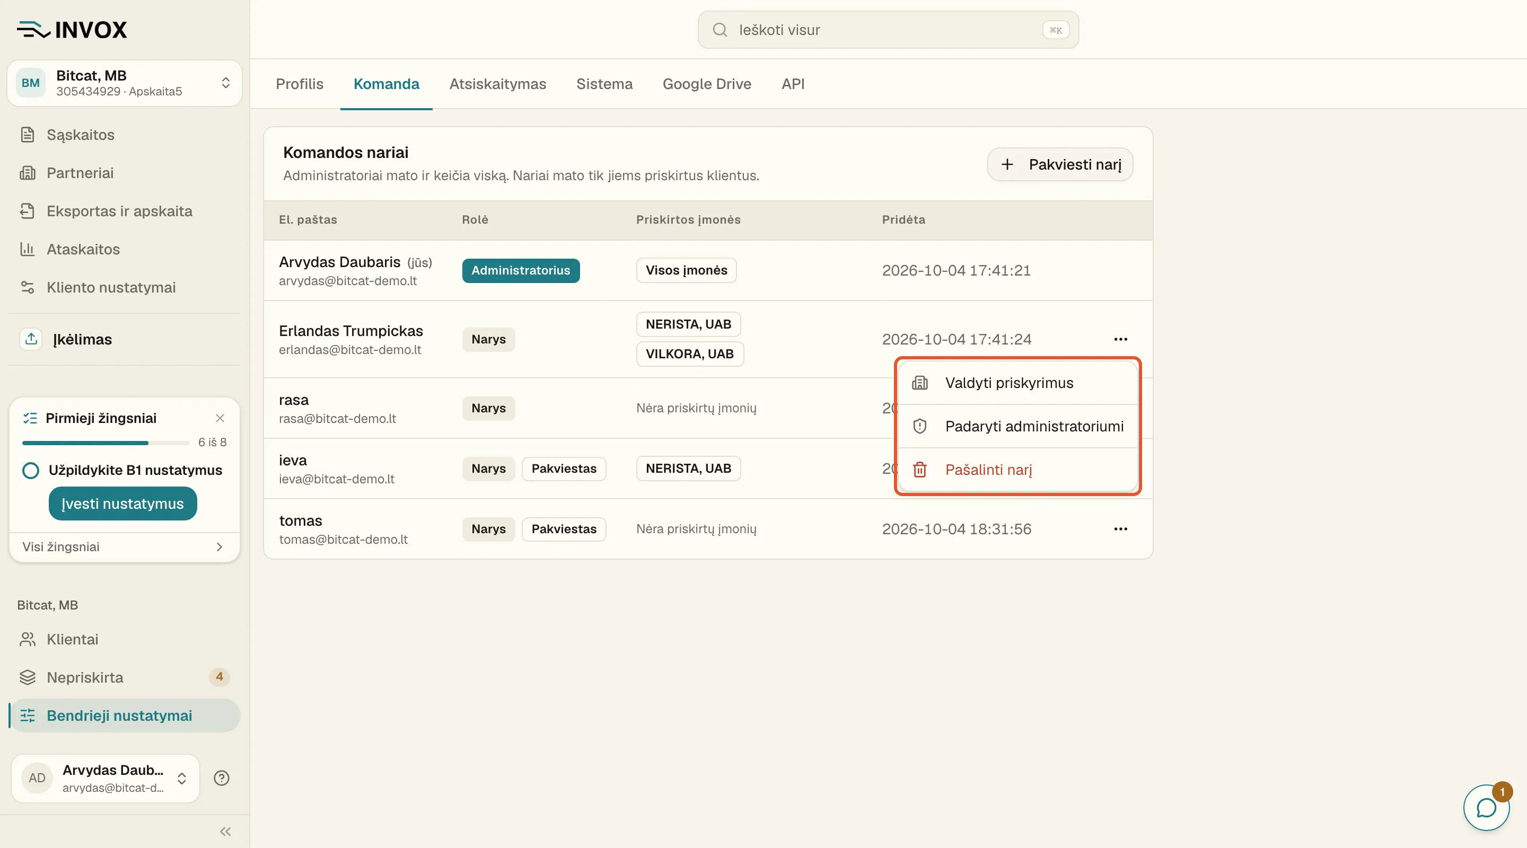Click the more options dots for Erlandas Trumpickas
The image size is (1527, 848).
(x=1120, y=339)
